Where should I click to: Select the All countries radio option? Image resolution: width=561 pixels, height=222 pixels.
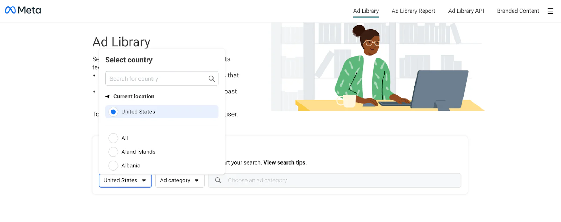pos(113,138)
